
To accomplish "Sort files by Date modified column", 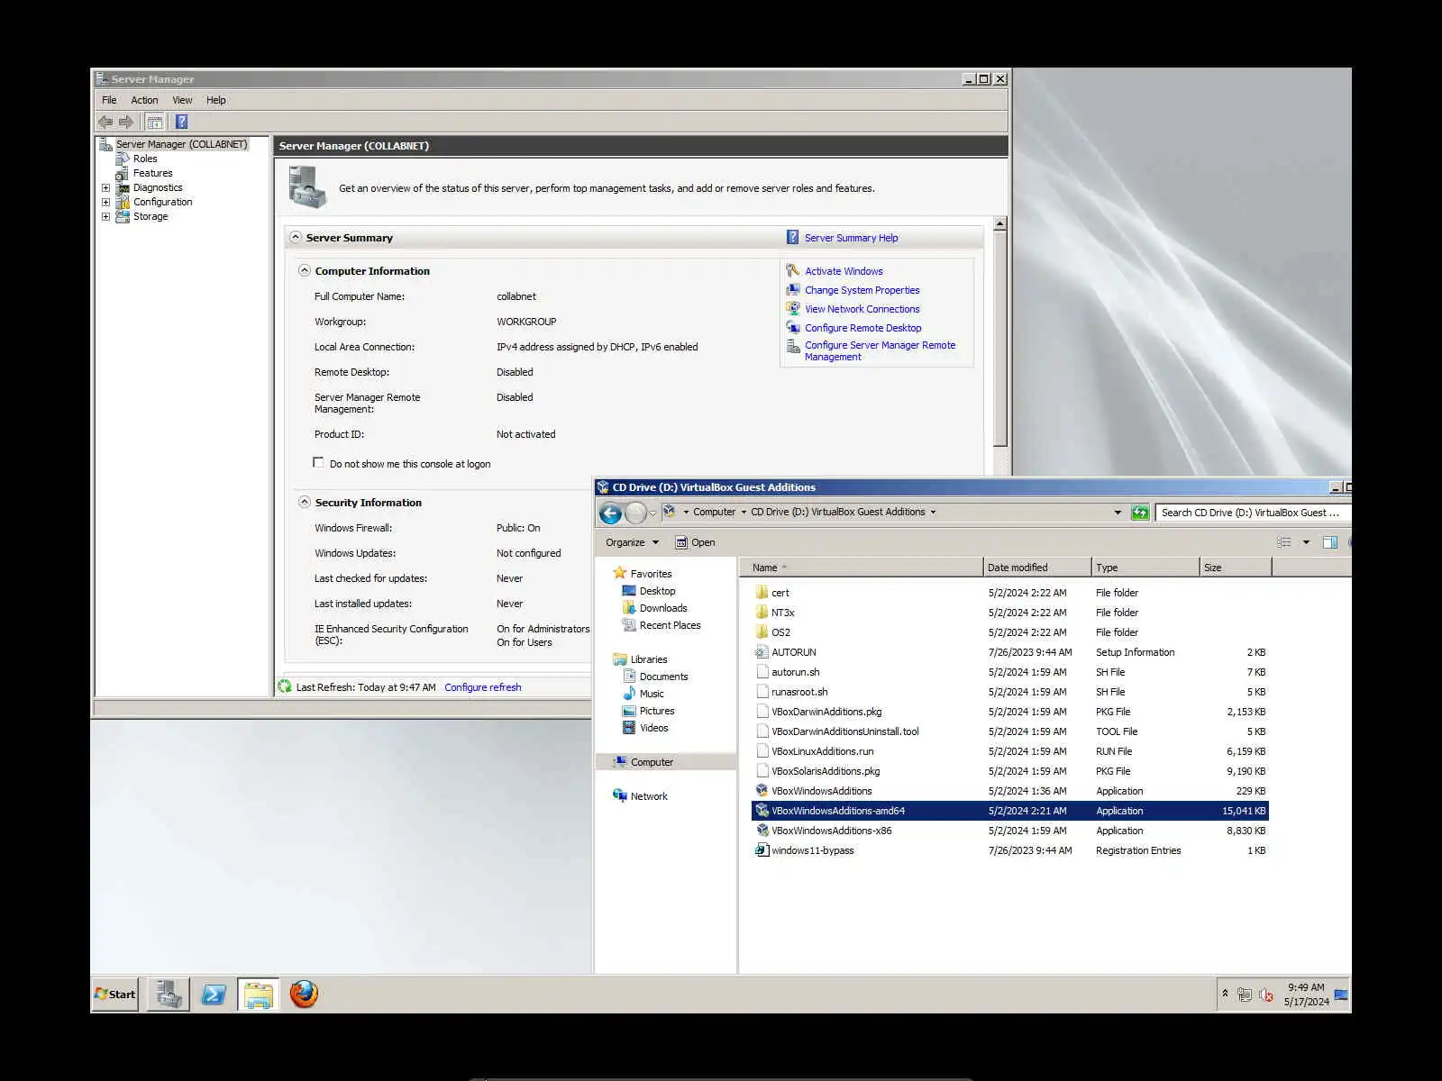I will pos(1036,568).
